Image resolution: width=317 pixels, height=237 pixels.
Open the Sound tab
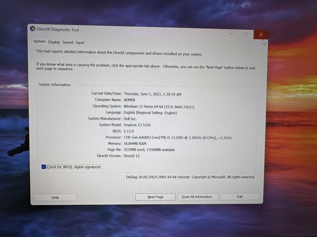click(68, 42)
